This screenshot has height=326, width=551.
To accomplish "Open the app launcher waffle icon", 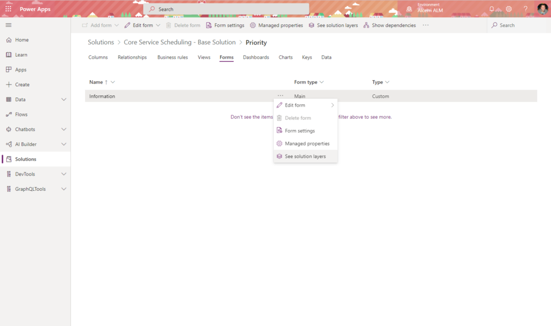I will [8, 9].
